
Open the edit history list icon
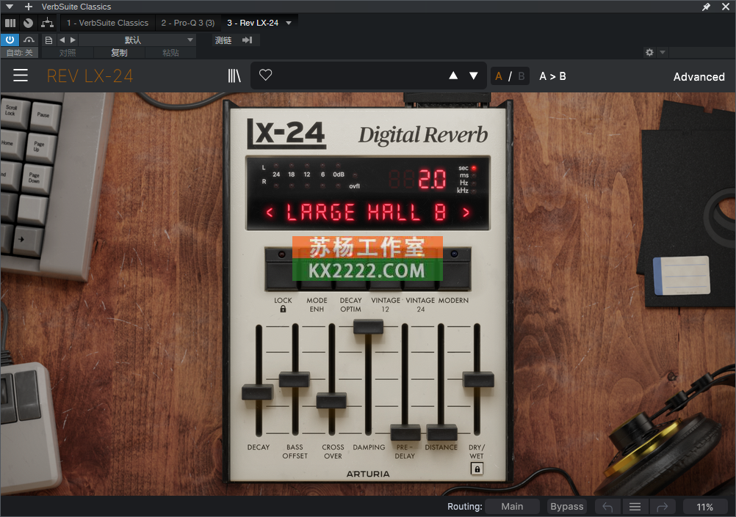[635, 507]
